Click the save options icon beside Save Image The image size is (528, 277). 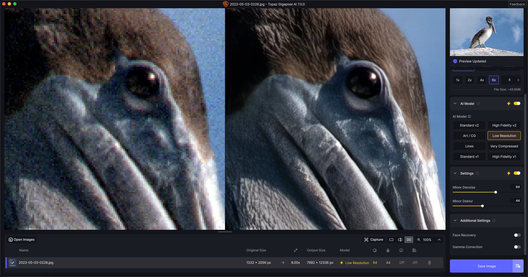(518, 266)
